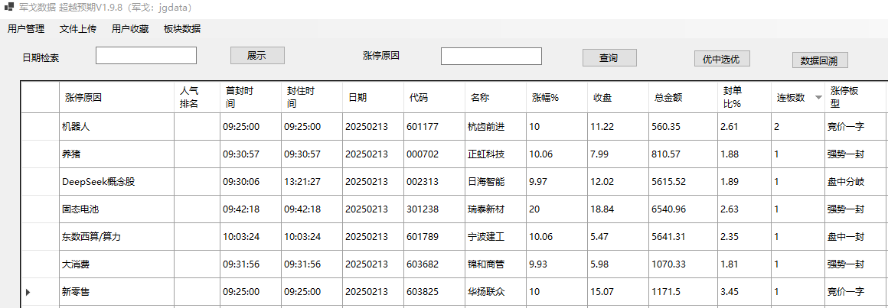The image size is (888, 308).
Task: Sort by 代码 column header
Action: tap(434, 97)
